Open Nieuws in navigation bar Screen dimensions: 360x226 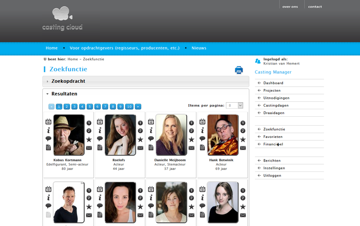coord(199,48)
